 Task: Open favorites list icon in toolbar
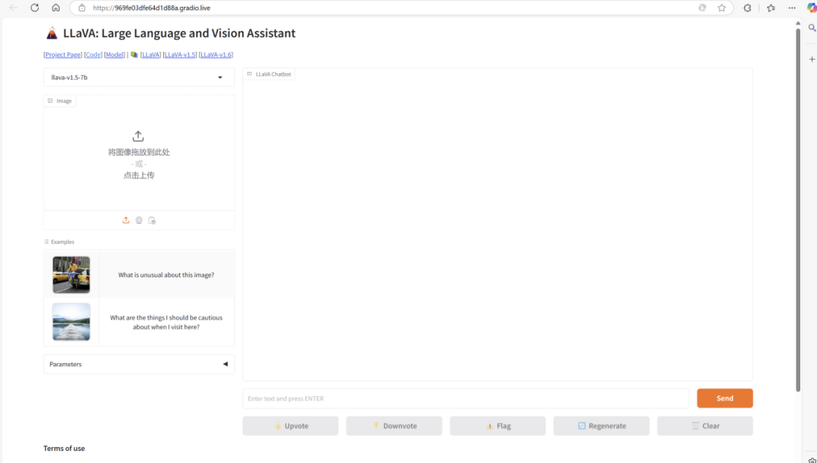(x=770, y=8)
